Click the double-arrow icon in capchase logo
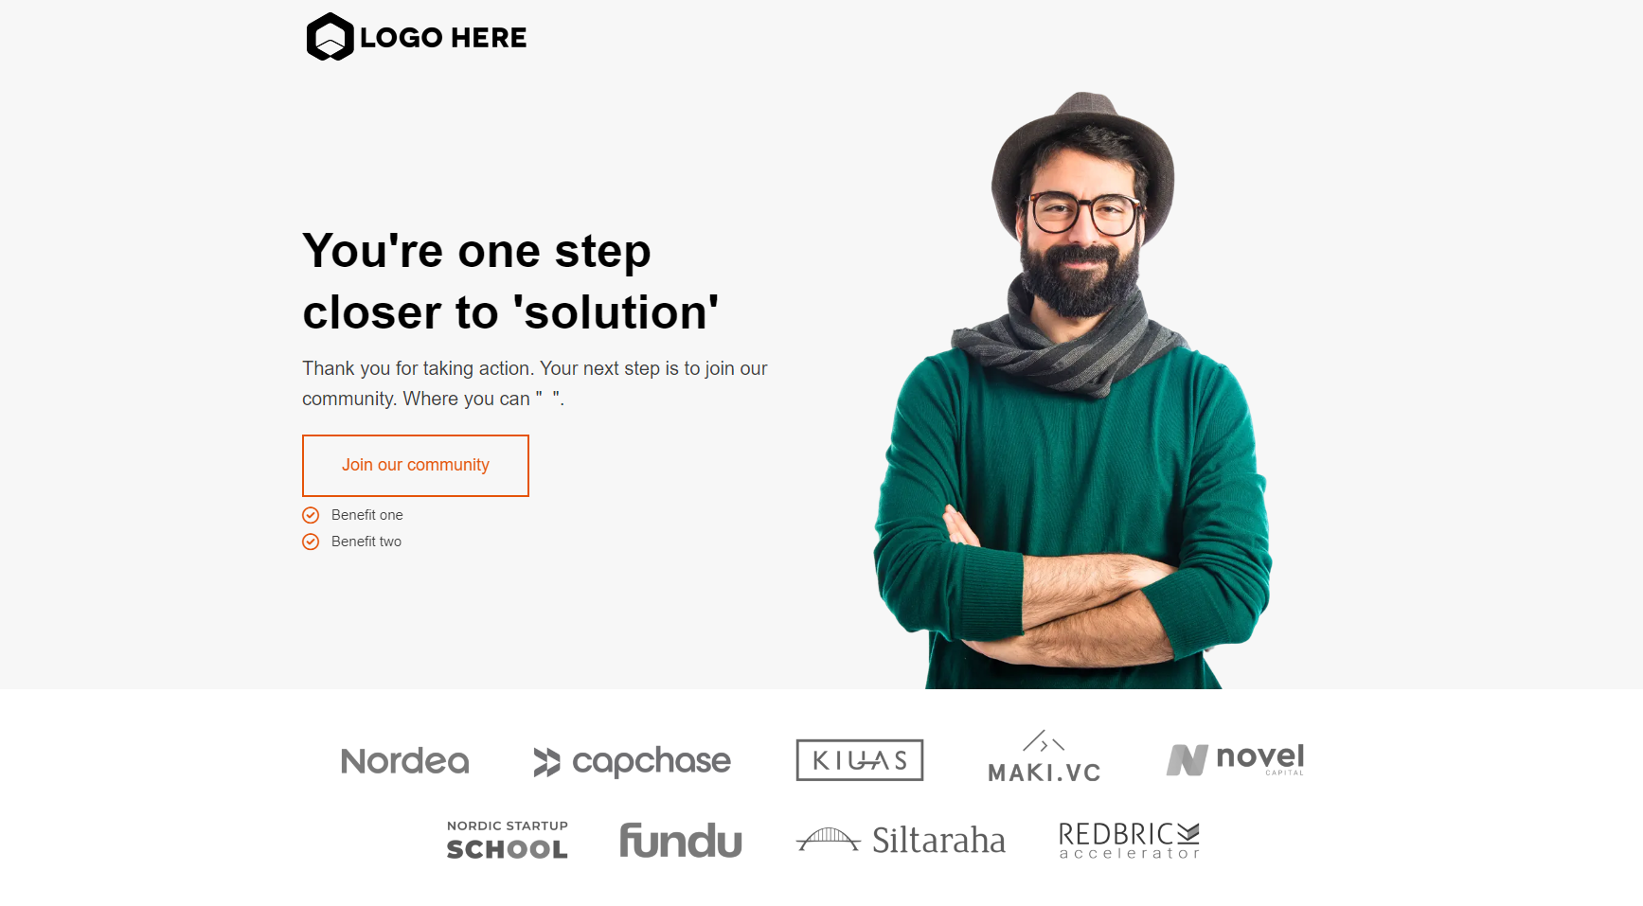The height and width of the screenshot is (906, 1643). [547, 762]
